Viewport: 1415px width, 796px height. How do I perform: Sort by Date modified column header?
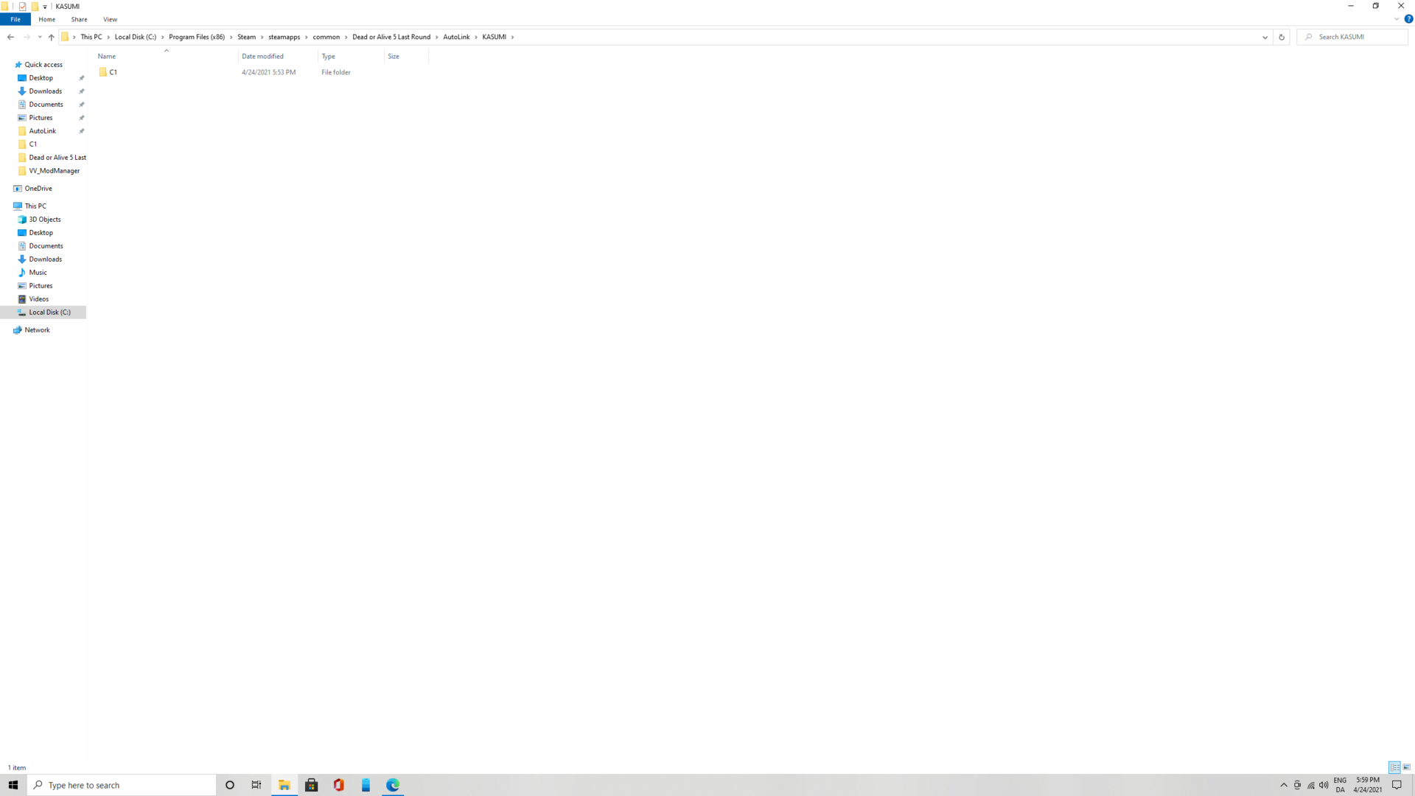pos(278,56)
